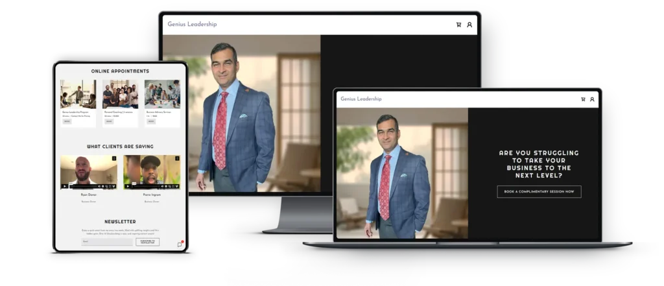This screenshot has height=286, width=664.
Task: Play the Ryan Doner testimonial video
Action: (65, 186)
